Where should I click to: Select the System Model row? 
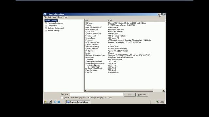(125, 36)
